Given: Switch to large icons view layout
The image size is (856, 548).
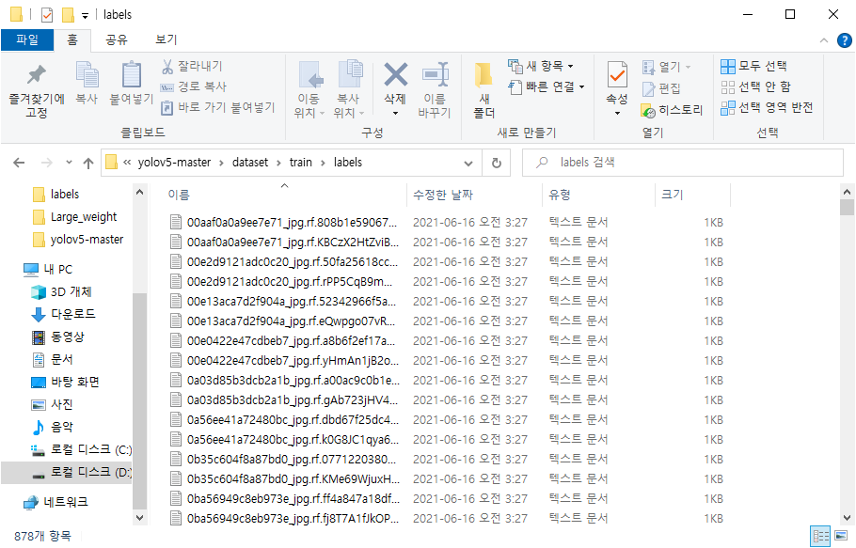Looking at the screenshot, I should 841,536.
